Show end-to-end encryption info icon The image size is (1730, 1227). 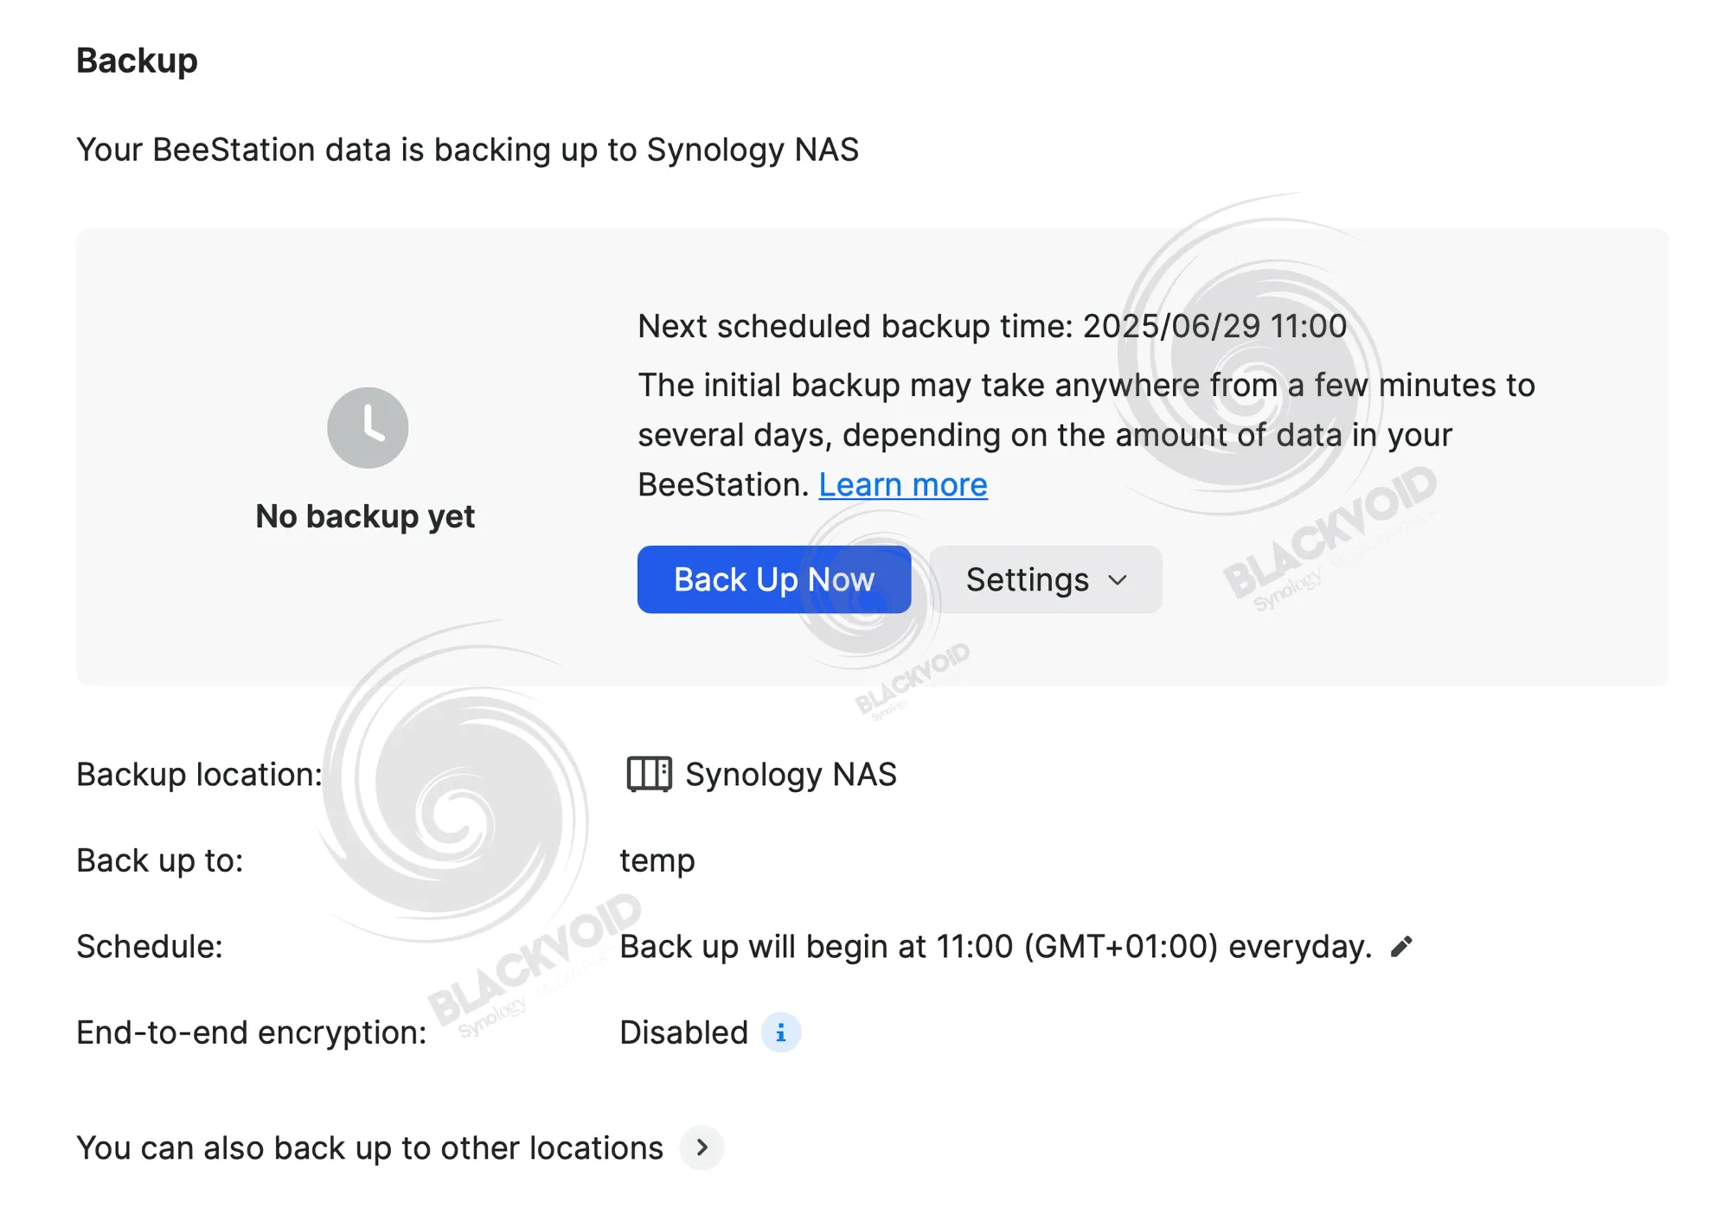(780, 1032)
